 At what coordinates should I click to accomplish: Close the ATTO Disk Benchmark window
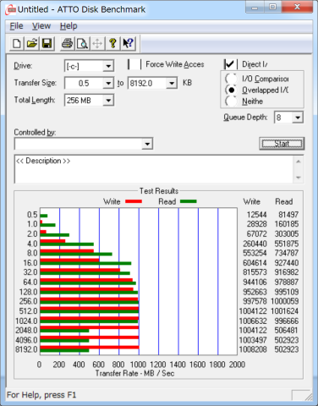tap(297, 8)
